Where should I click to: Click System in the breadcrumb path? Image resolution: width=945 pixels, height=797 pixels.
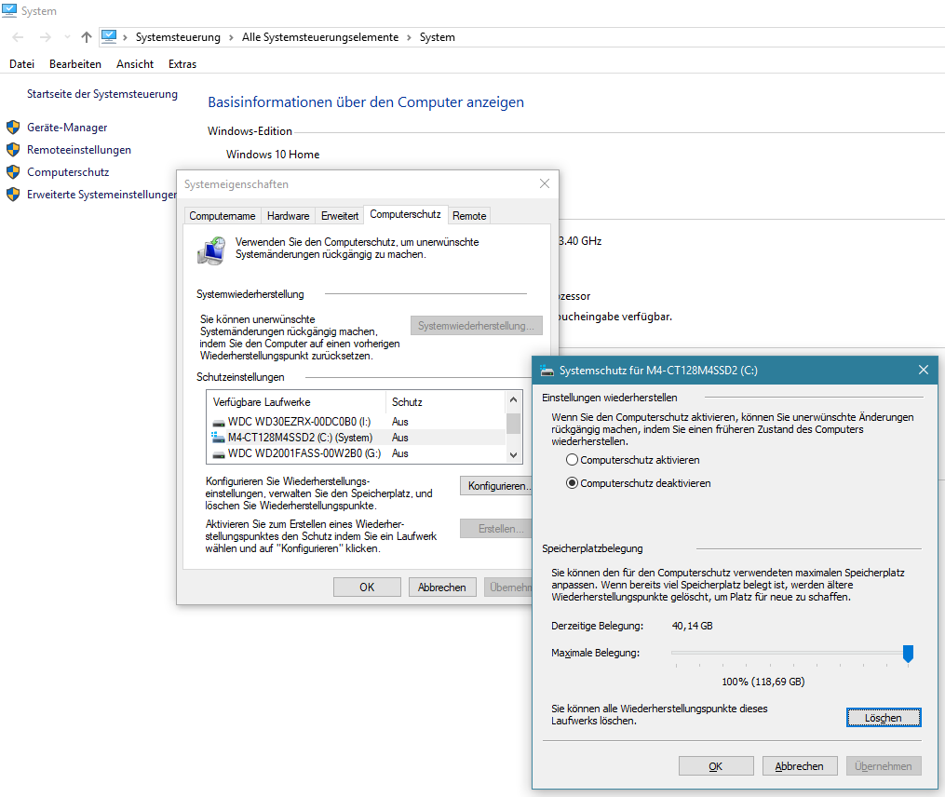click(x=438, y=37)
